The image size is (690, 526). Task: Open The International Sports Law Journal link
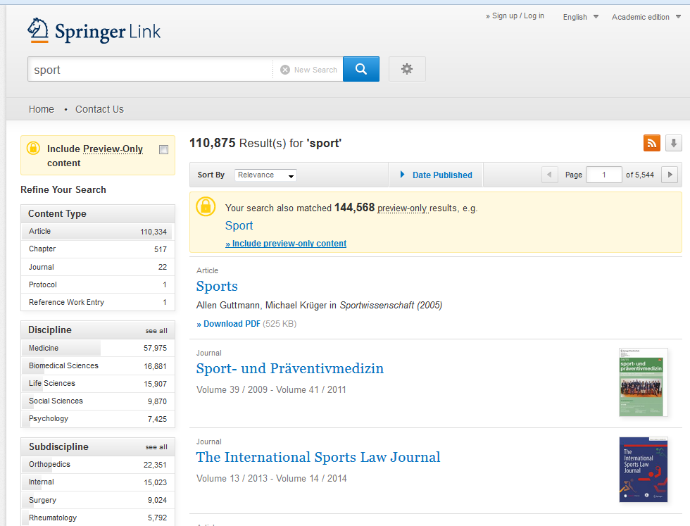point(318,457)
